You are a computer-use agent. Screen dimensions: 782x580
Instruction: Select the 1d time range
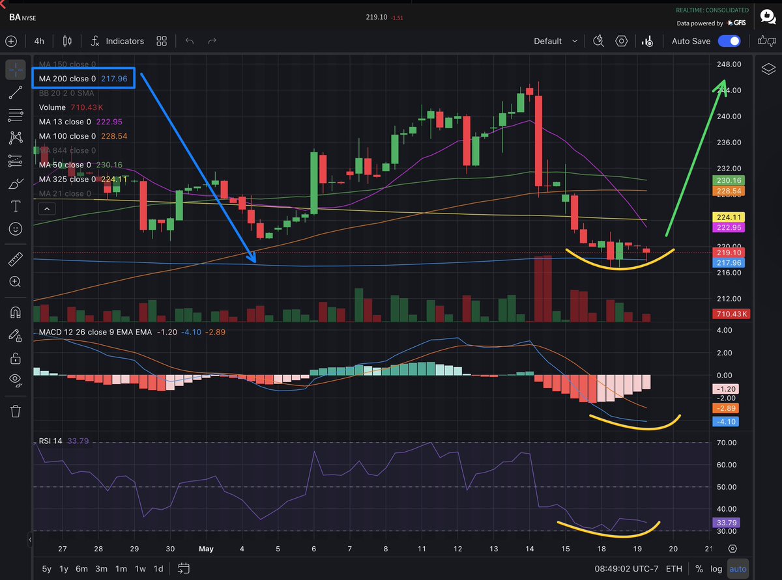click(158, 569)
